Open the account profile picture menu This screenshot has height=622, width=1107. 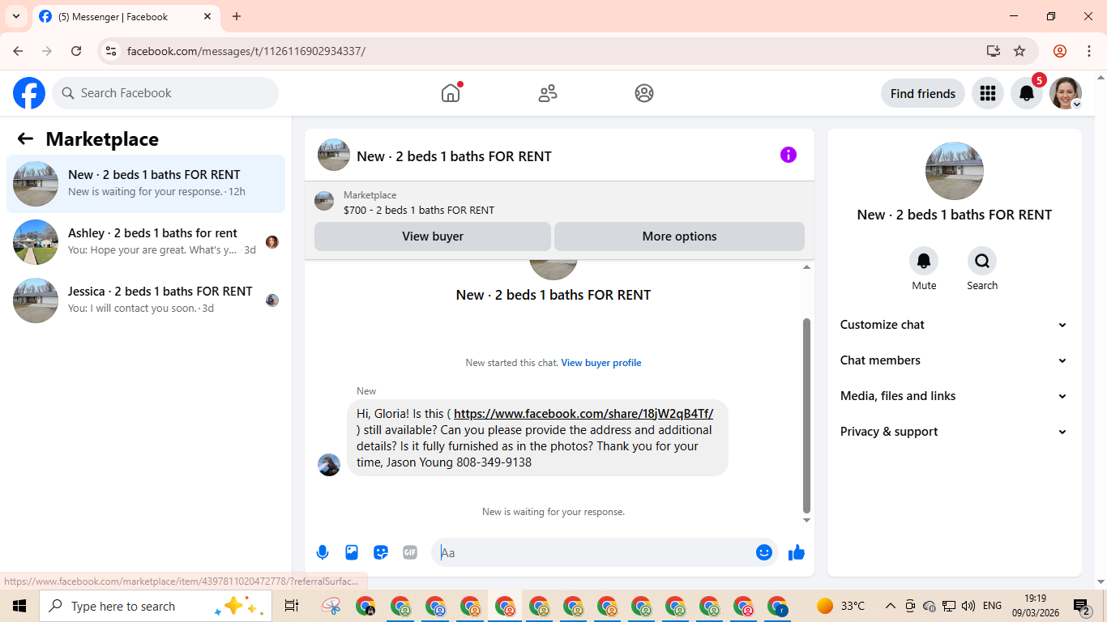pos(1066,93)
